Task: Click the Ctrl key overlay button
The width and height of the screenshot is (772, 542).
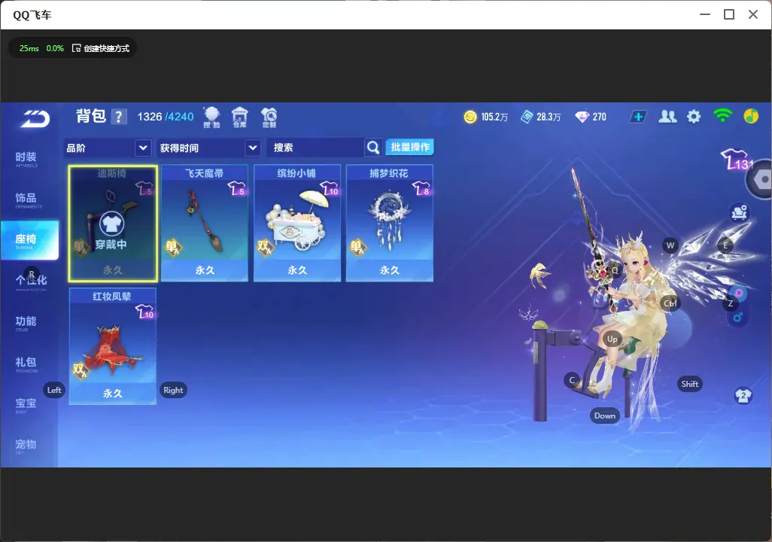Action: point(670,303)
